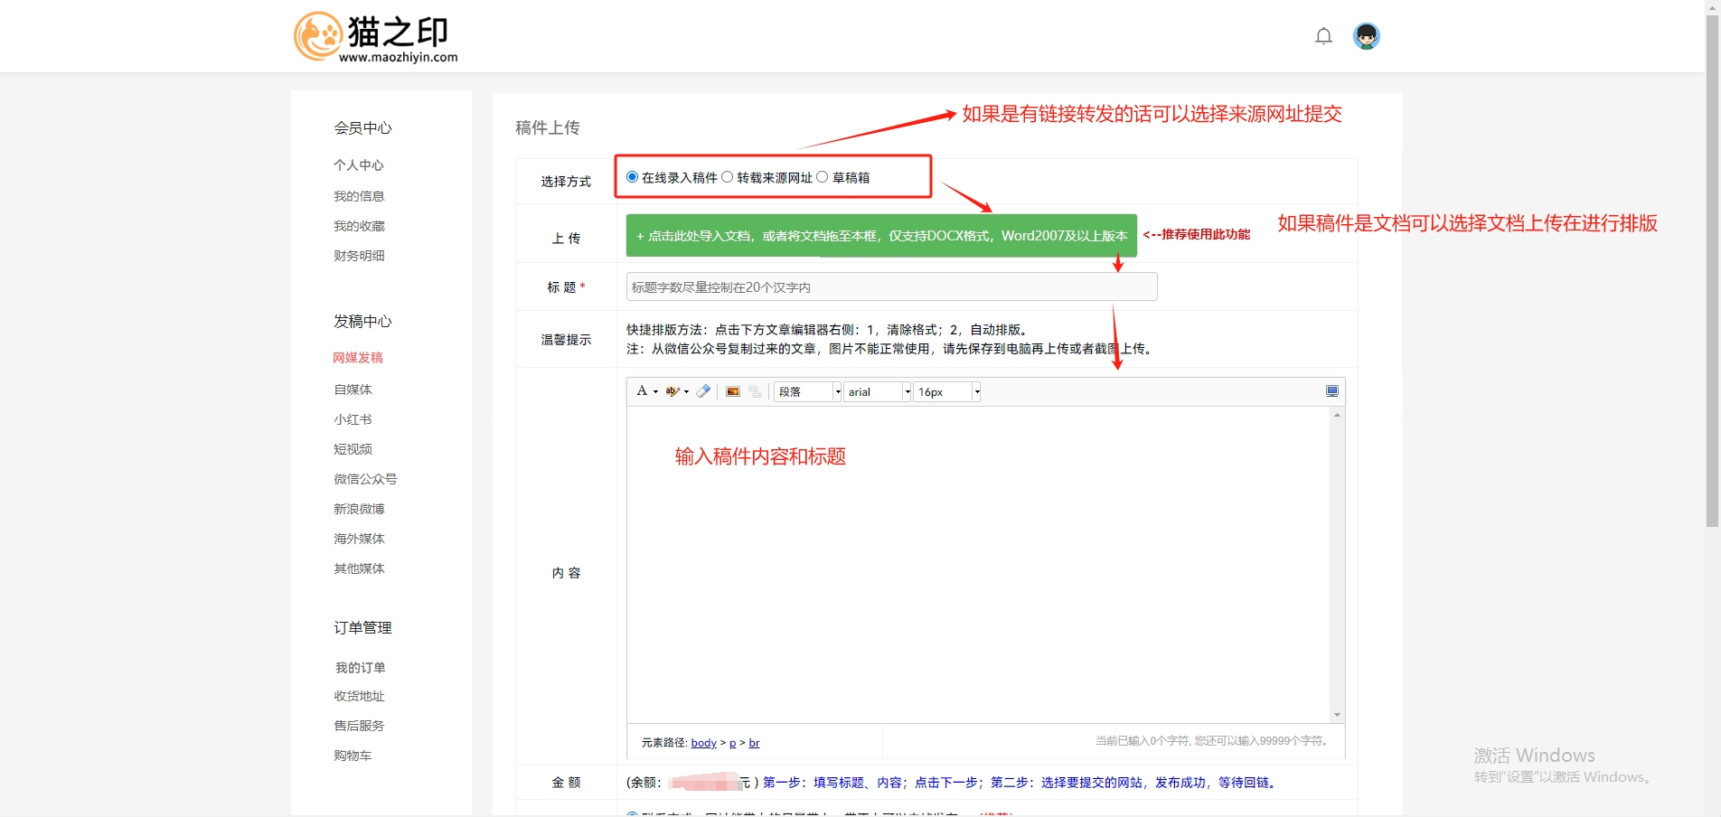Click the green document import upload button
The image size is (1721, 817).
point(881,236)
